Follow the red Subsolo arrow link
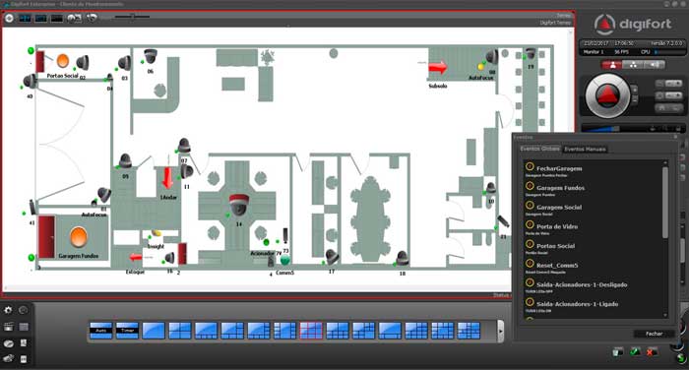The height and width of the screenshot is (370, 689). (x=437, y=68)
